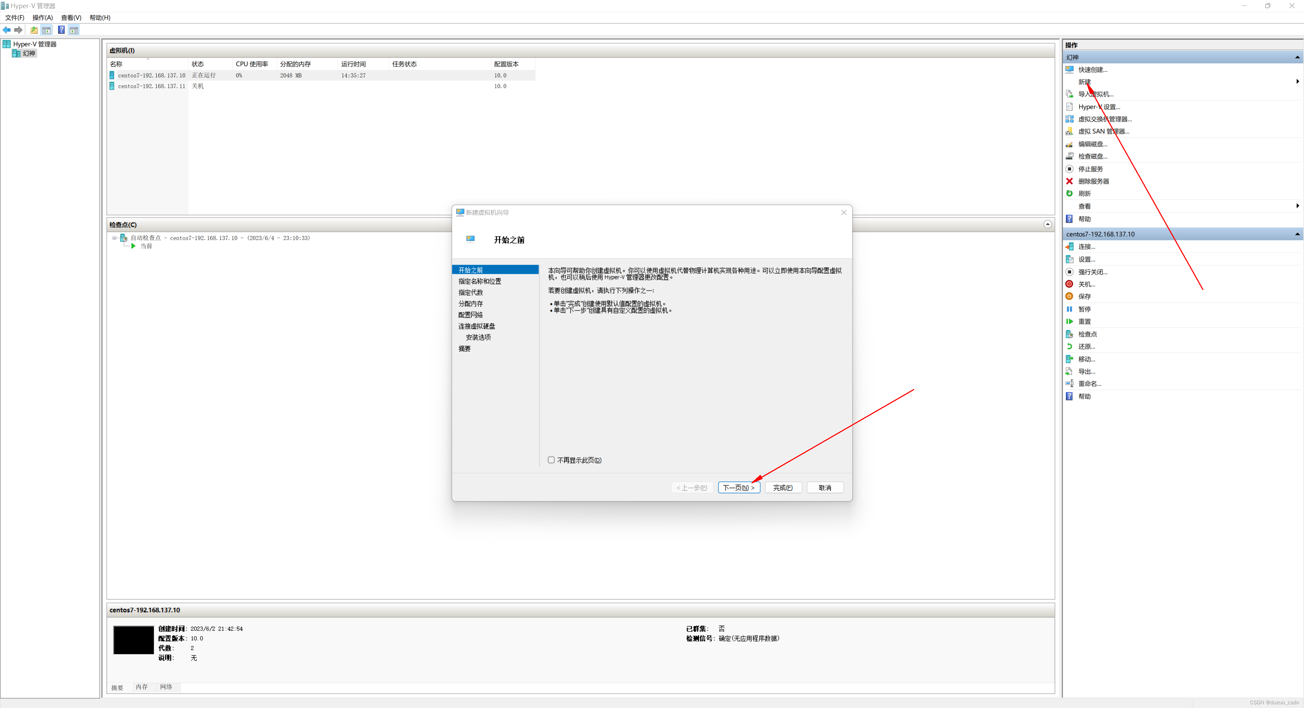Click the 重命名 action

pyautogui.click(x=1089, y=383)
